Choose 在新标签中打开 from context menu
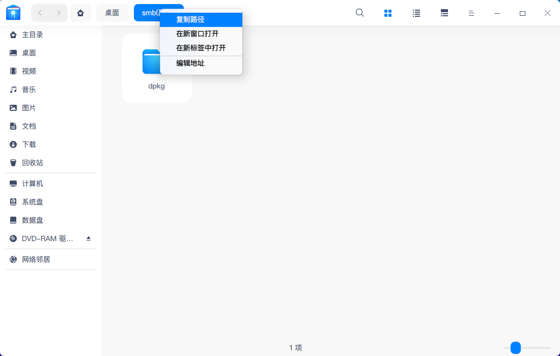The image size is (560, 356). coord(201,48)
